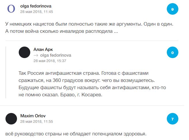Click timestamp 28 мая 2018, 11:45
This screenshot has height=140, width=189.
pyautogui.click(x=37, y=12)
